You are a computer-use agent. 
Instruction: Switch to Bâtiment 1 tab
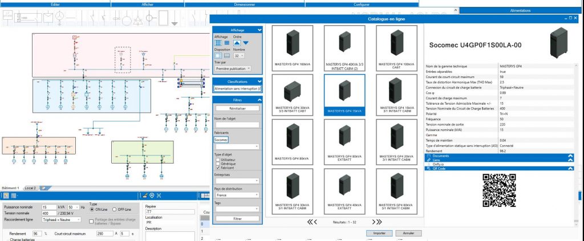pos(11,188)
